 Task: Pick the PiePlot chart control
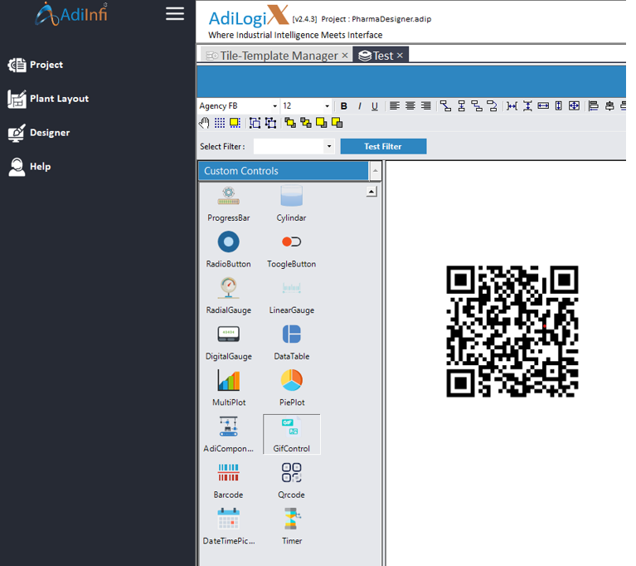click(292, 388)
